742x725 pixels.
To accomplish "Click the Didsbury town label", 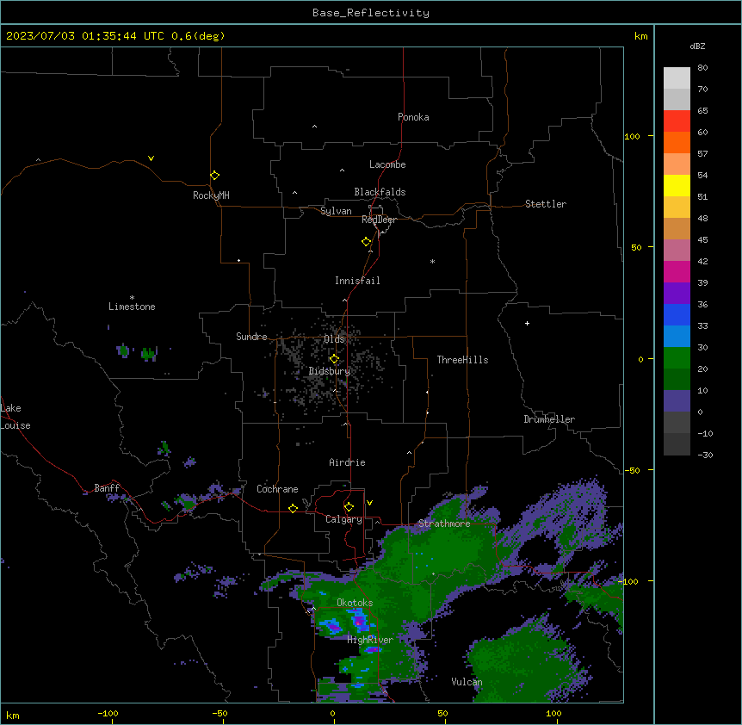I will tap(330, 371).
